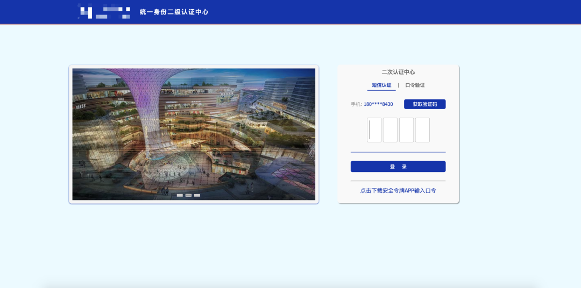581x288 pixels.
Task: Click the masked phone number 180****8430
Action: (x=378, y=104)
